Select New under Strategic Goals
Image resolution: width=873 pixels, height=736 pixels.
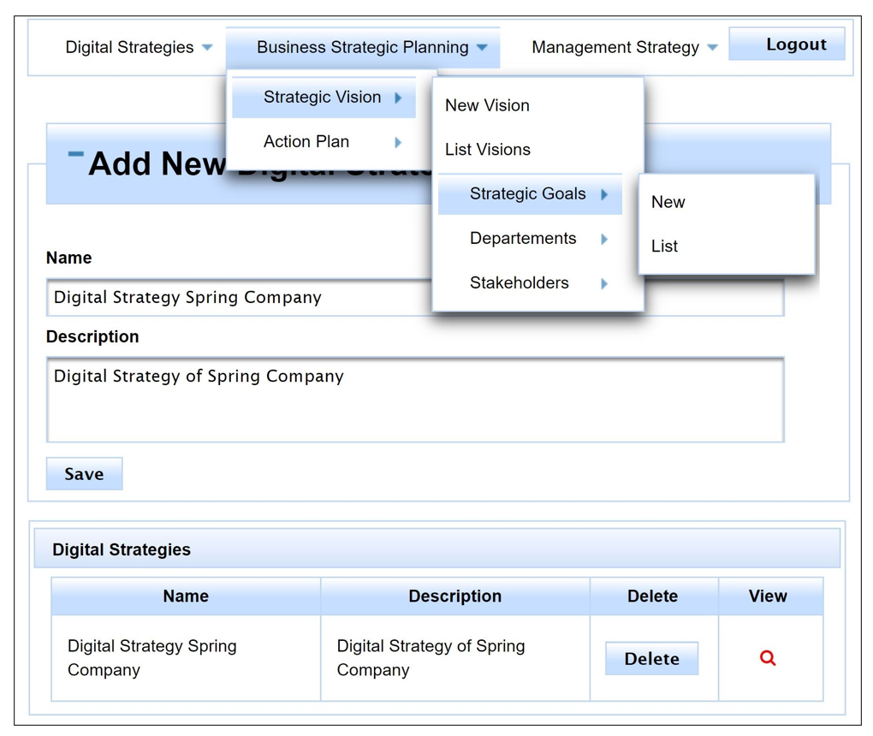click(x=668, y=202)
